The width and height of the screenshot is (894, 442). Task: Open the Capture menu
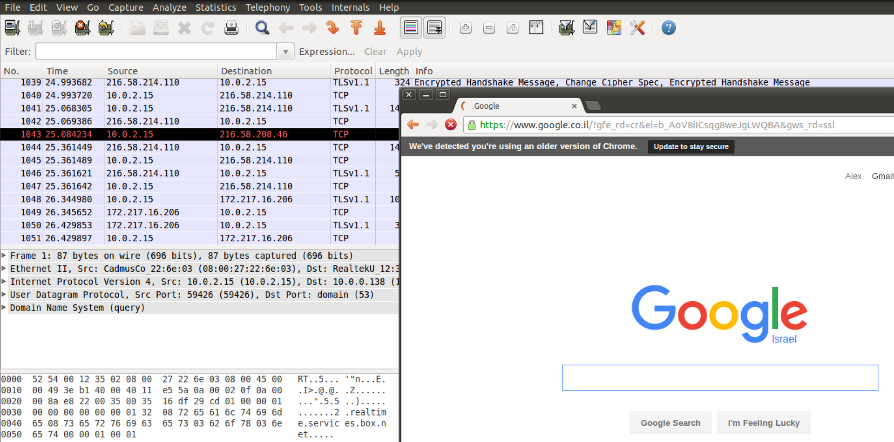pyautogui.click(x=126, y=7)
